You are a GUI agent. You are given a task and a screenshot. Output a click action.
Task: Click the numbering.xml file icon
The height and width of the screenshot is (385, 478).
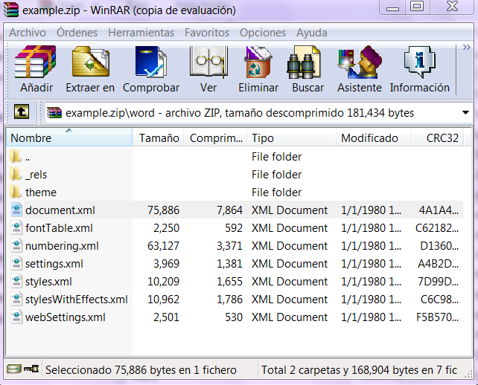pos(16,245)
